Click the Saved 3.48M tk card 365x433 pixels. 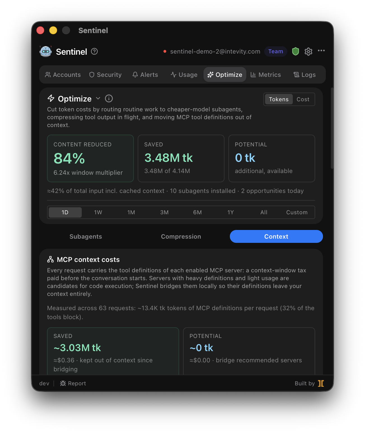click(181, 158)
